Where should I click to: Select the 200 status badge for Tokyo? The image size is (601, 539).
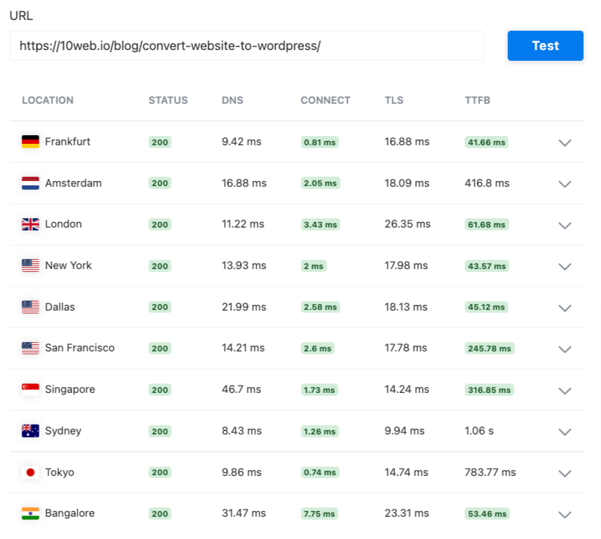tap(160, 472)
